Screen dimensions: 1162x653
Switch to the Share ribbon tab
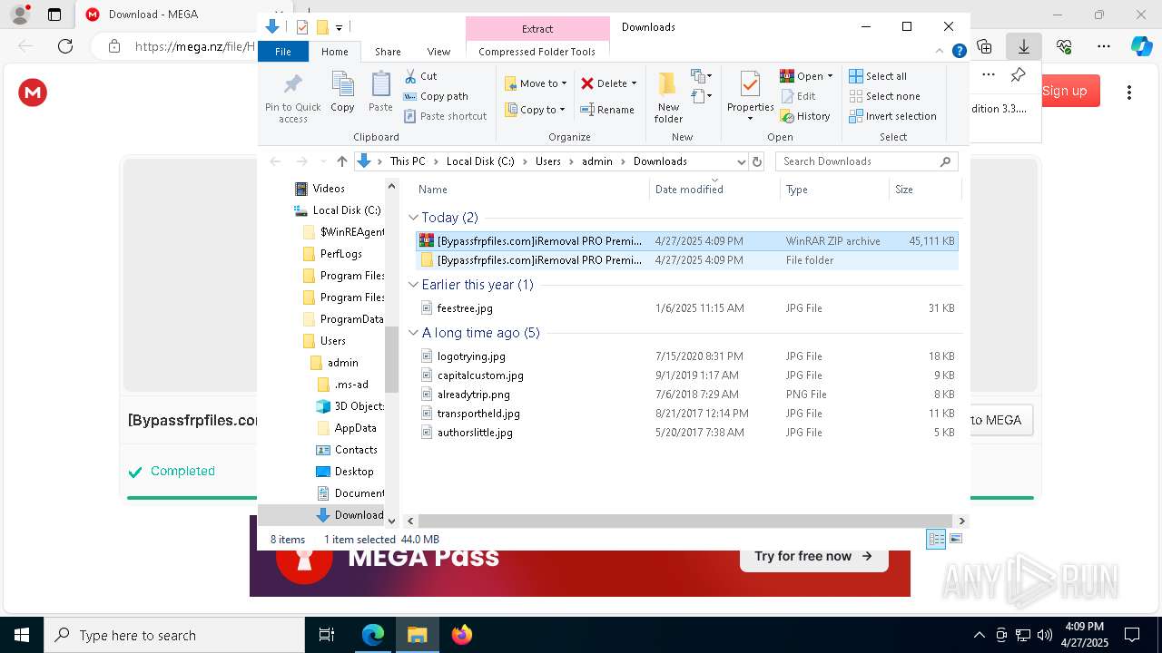pyautogui.click(x=388, y=52)
